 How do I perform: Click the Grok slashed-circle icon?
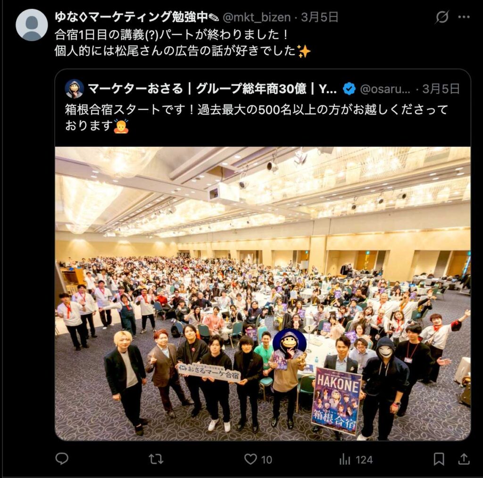(441, 17)
